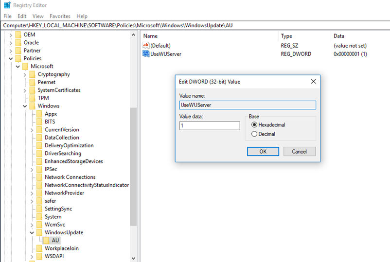Click the Value name field
Screen dimensions: 390x262
(248, 105)
